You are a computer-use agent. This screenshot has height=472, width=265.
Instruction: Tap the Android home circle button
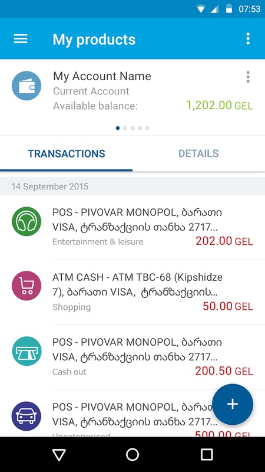tap(132, 454)
